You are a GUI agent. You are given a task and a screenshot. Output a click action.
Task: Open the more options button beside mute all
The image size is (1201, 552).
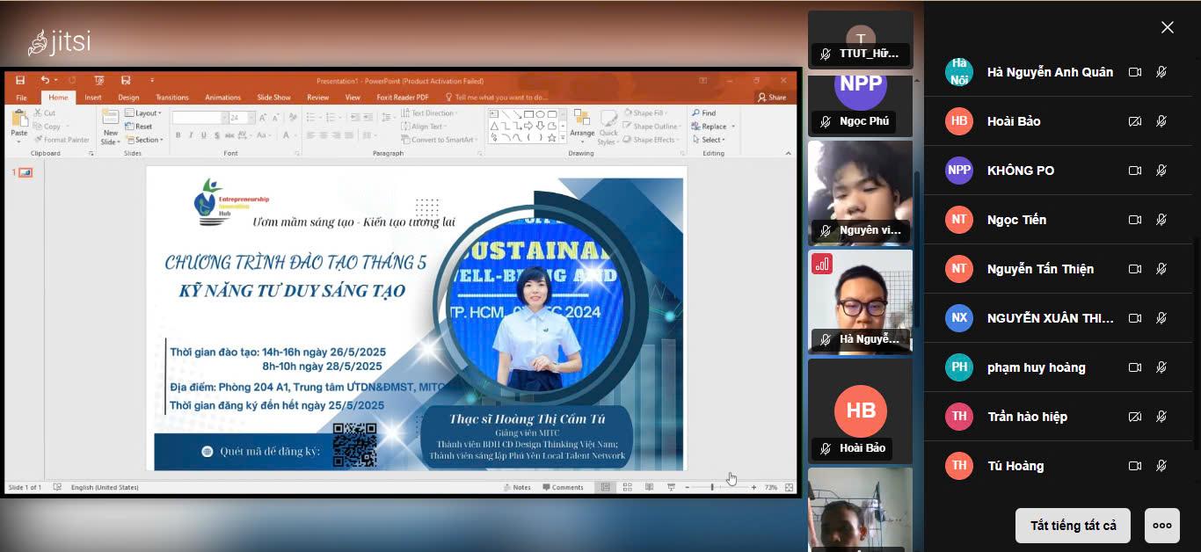1161,526
